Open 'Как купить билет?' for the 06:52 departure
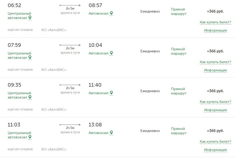Image resolution: width=235 pixels, height=158 pixels. tap(215, 22)
